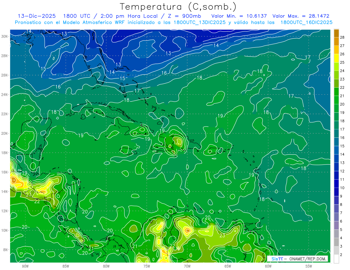
Task: Click the 'Valor Min. = 10.6137' readout
Action: coord(239,16)
